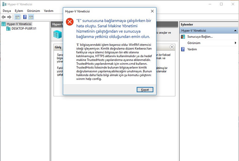Maximize the Hyper-V Yöneticisi main window
The image size is (239, 161).
pyautogui.click(x=221, y=4)
